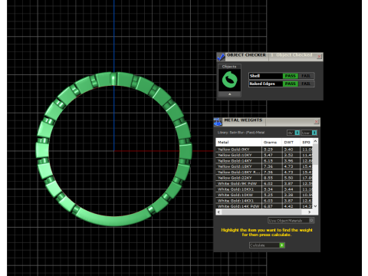Select the White Gold:10KX1 row
This screenshot has width=368, height=276.
(x=264, y=189)
